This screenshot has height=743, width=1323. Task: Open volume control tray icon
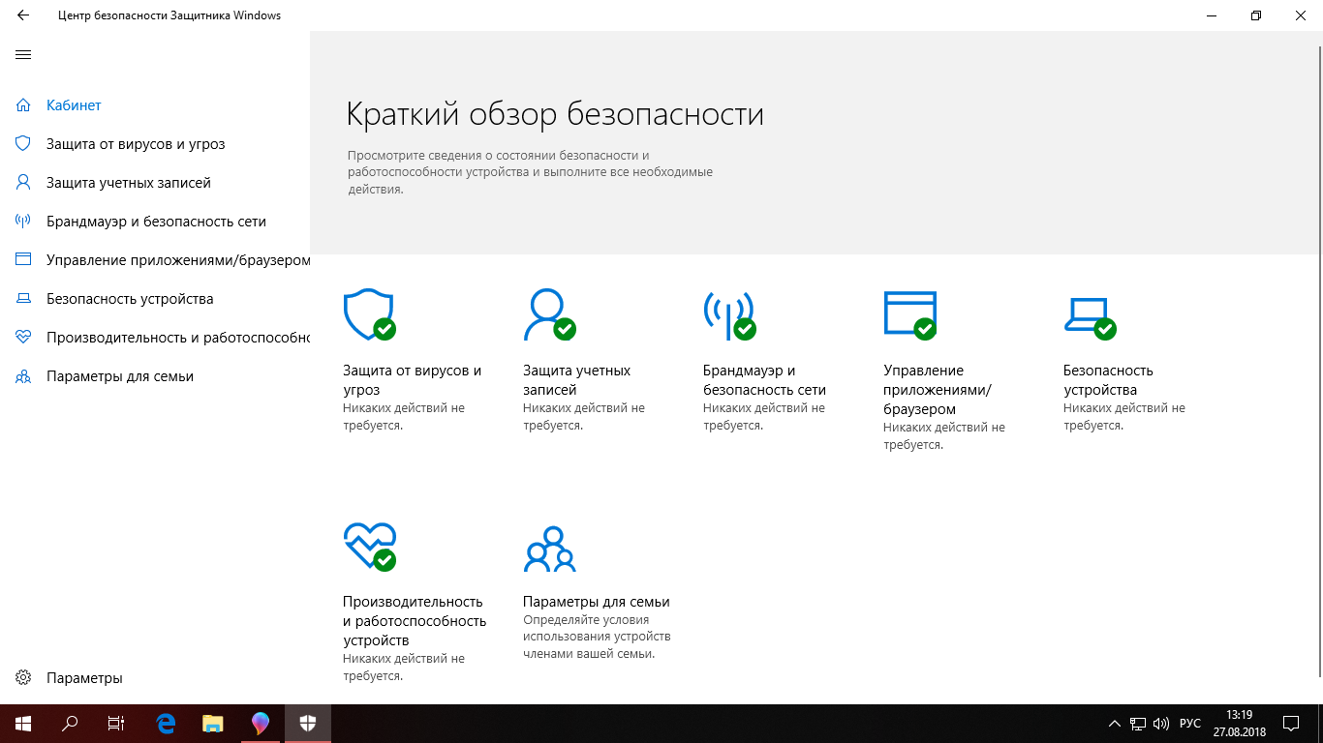[1161, 724]
